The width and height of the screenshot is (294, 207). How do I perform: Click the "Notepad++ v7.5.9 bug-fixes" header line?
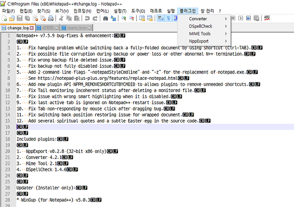(65, 36)
